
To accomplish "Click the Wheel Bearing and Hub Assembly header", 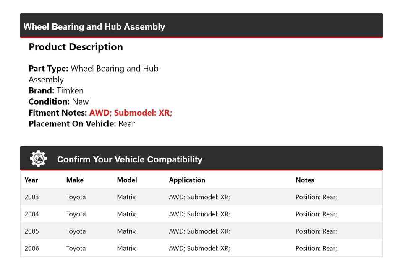I will [94, 27].
